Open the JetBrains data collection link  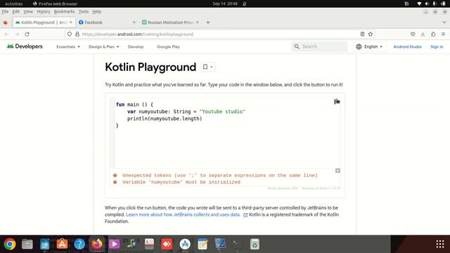click(x=183, y=214)
